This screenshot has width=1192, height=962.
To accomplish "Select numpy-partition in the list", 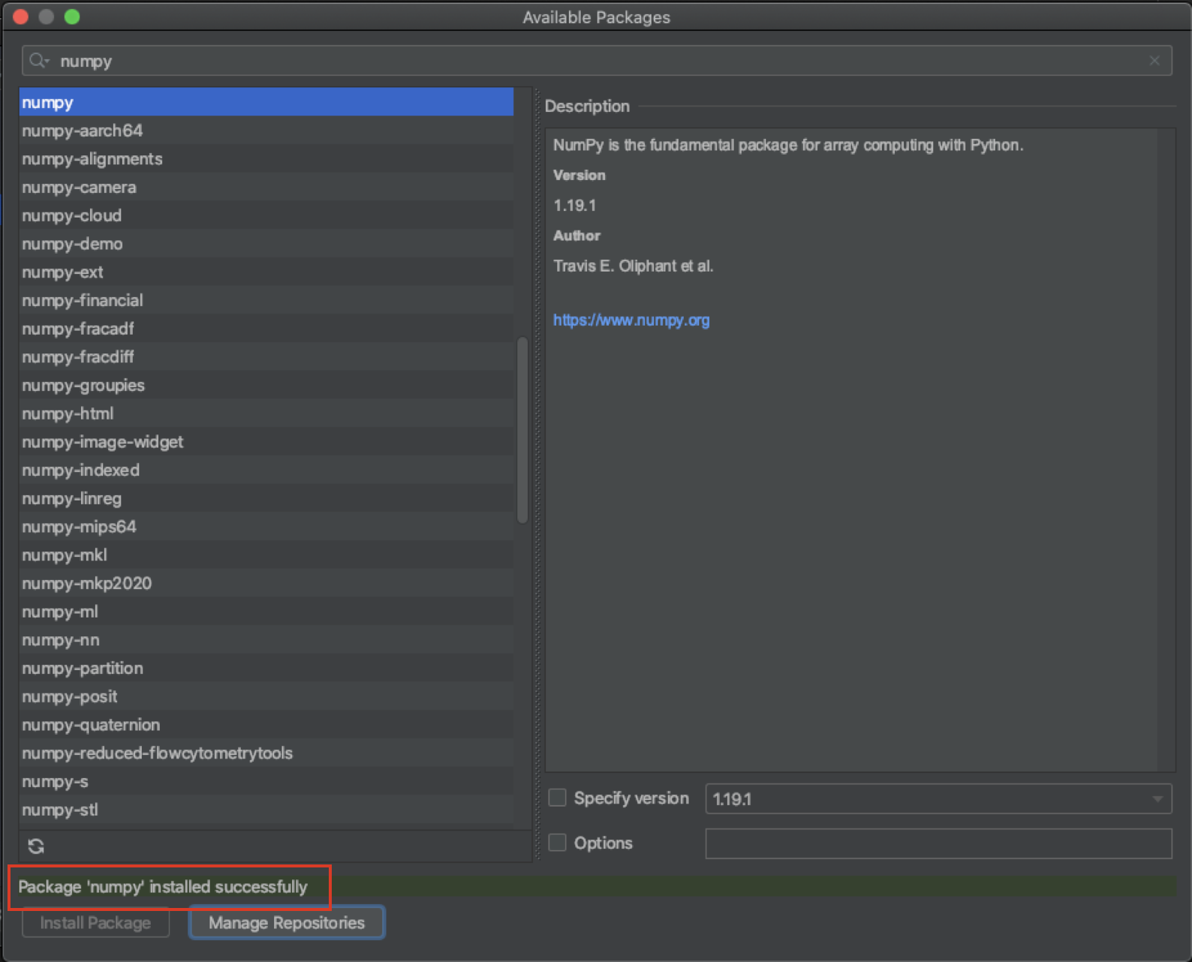I will coord(266,668).
